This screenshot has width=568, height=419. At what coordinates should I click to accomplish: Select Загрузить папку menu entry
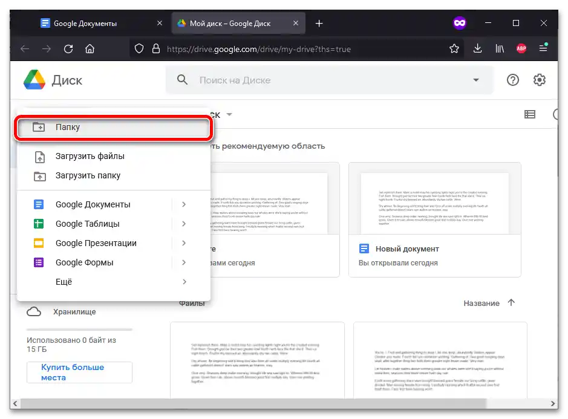(x=113, y=175)
